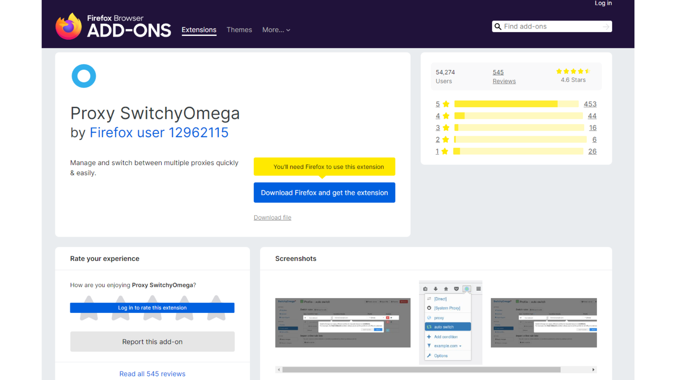Click the 4.6 Stars text
Viewport: 676px width, 380px height.
point(573,80)
